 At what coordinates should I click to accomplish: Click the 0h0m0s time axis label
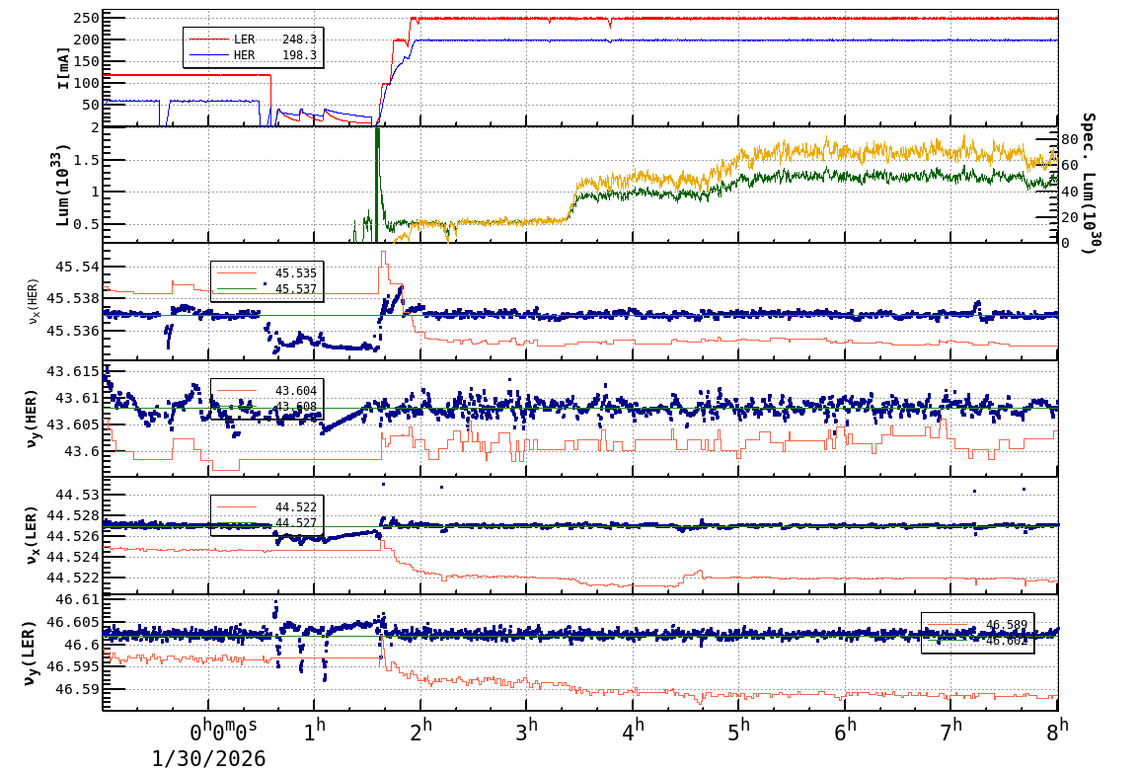(x=223, y=730)
